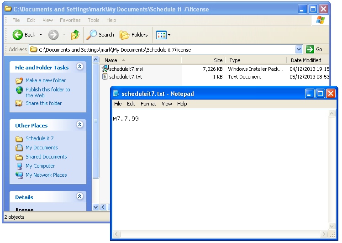
Task: Collapse the Other Places panel
Action: pos(79,125)
